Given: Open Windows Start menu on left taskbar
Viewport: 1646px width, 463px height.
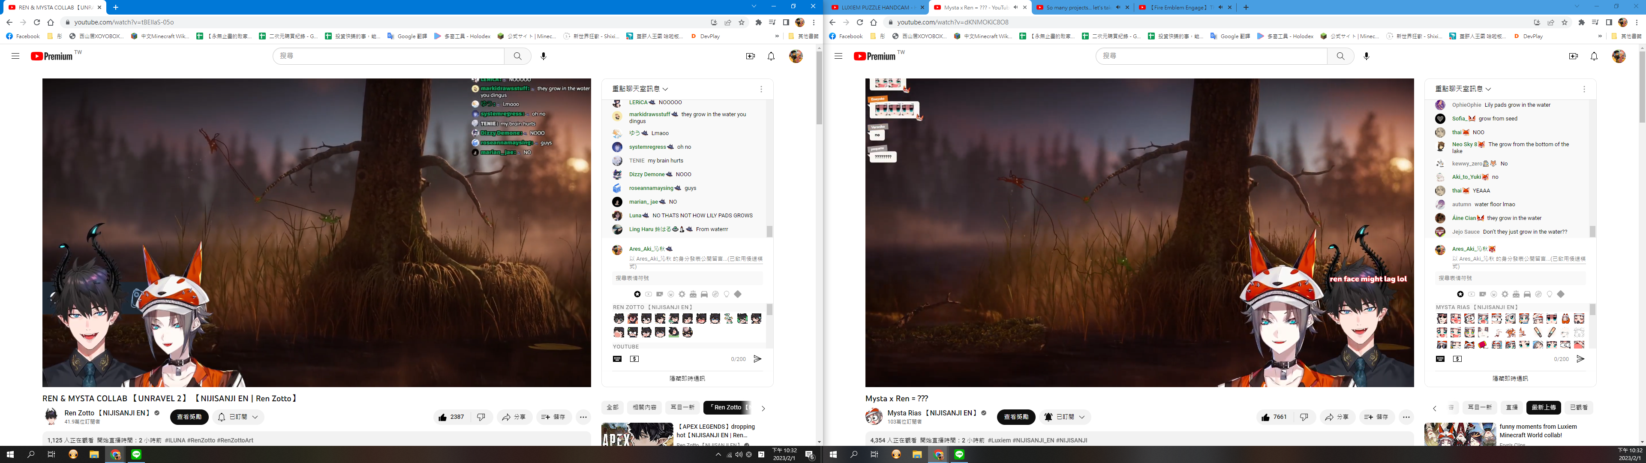Looking at the screenshot, I should click(x=10, y=455).
